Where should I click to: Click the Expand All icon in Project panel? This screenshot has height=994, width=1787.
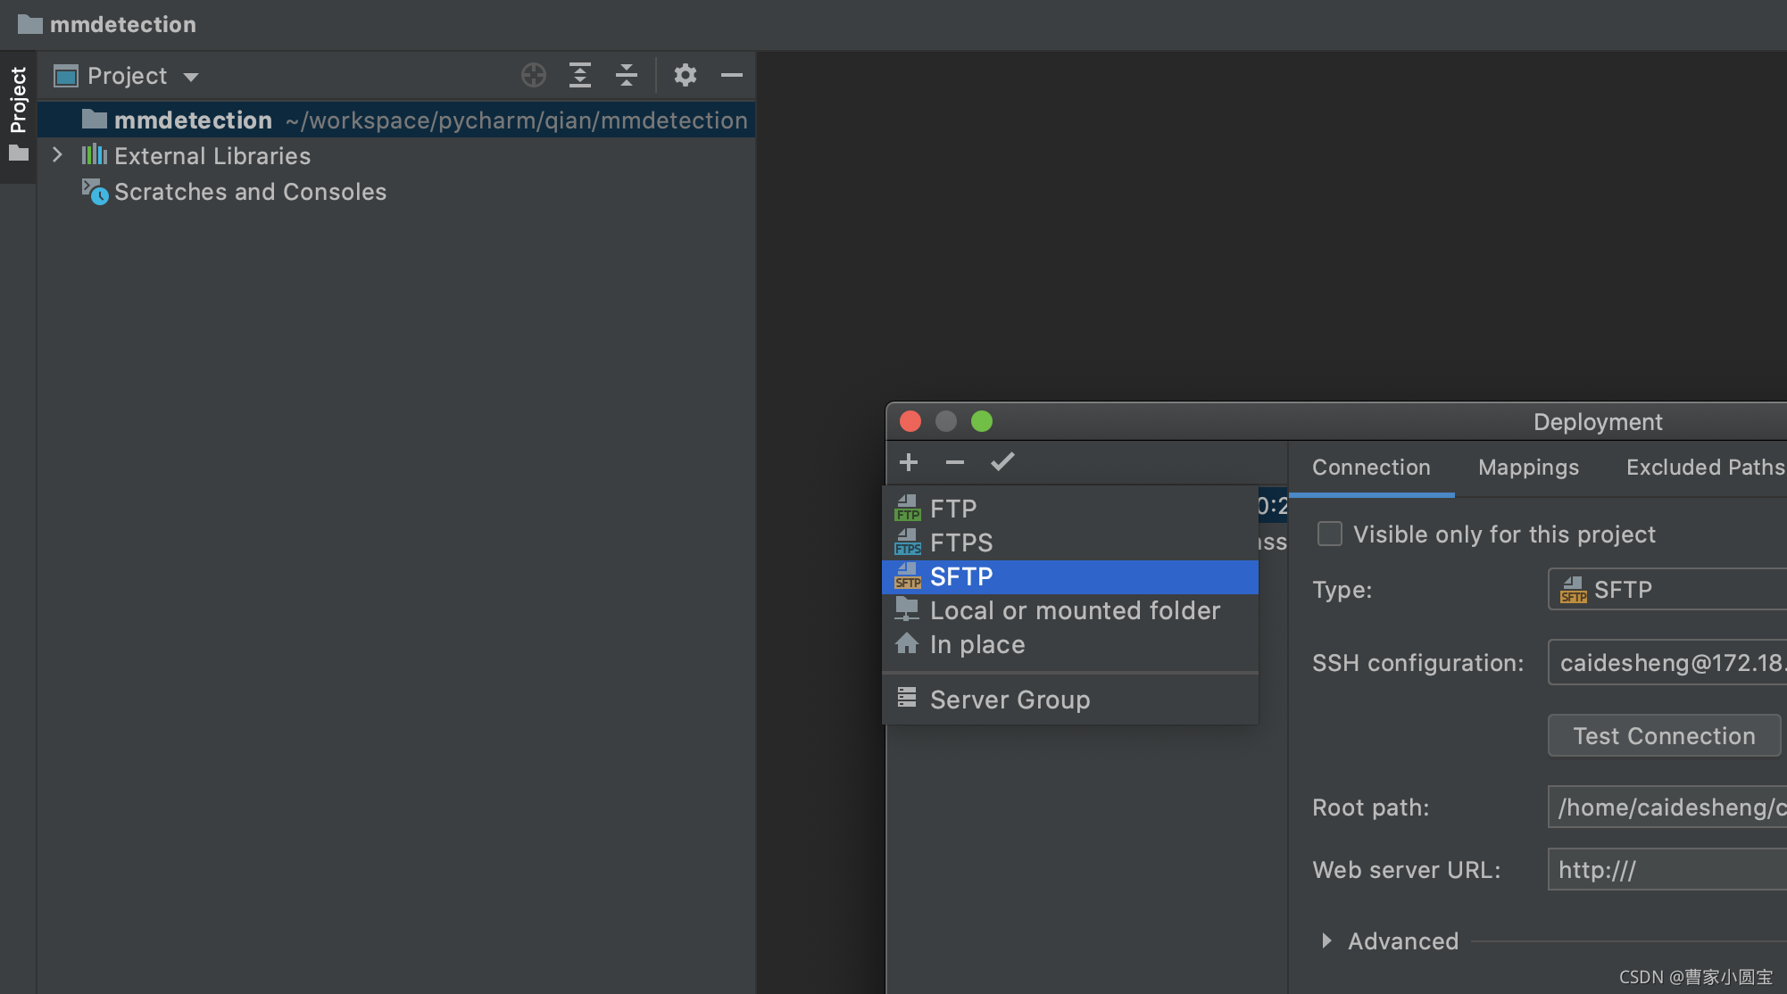[x=580, y=76]
